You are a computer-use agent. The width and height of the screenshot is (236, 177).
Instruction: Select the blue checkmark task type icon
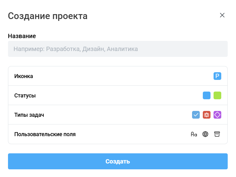[x=196, y=115]
